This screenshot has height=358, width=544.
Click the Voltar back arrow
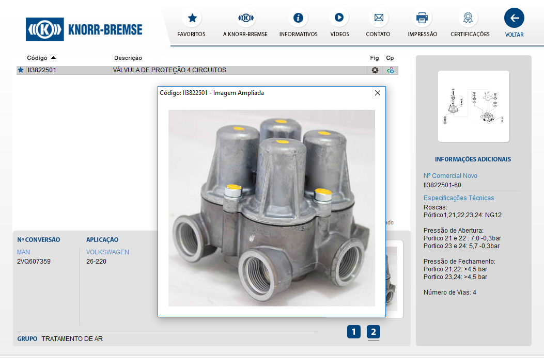pos(514,19)
